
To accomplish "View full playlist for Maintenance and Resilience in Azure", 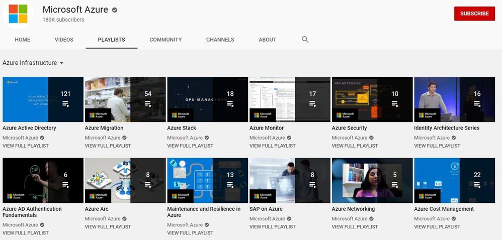I will pyautogui.click(x=190, y=233).
